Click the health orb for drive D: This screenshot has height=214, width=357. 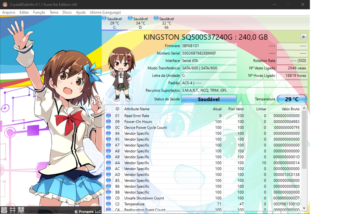coord(130,18)
